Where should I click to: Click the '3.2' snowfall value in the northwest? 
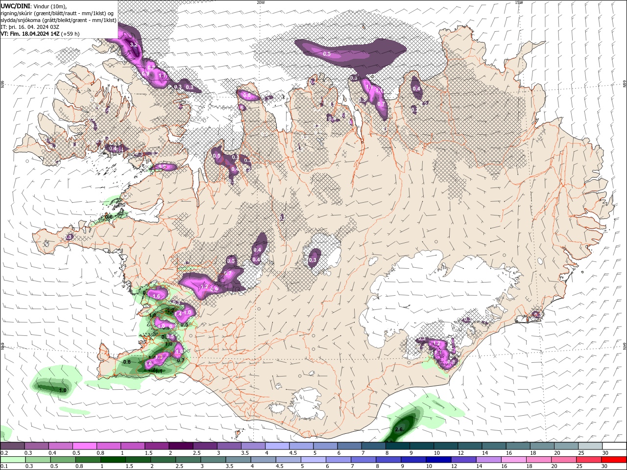pos(133,45)
